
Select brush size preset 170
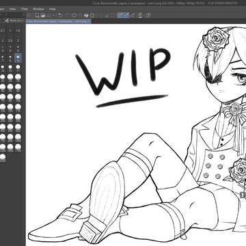click(x=18, y=108)
